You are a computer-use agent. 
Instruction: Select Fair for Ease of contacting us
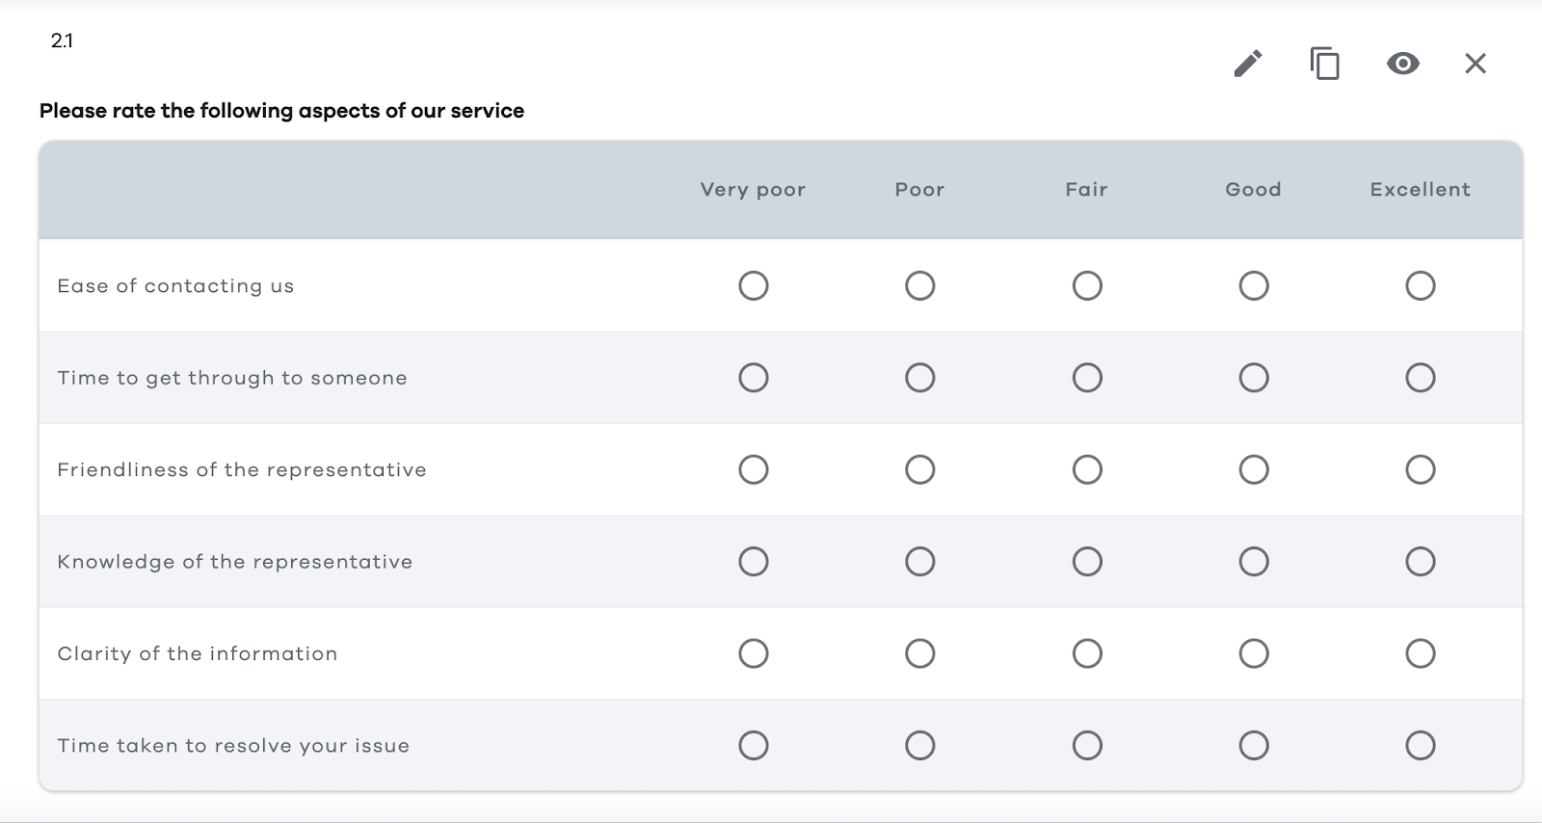point(1087,286)
